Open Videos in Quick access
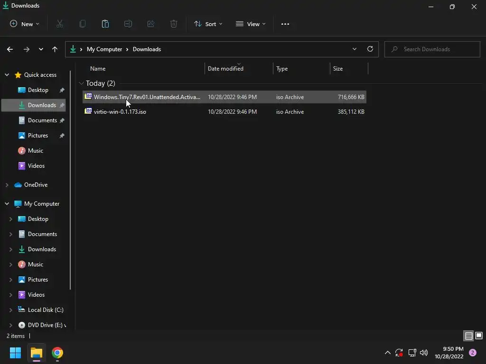Screen dimensions: 486x364 (x=34, y=166)
